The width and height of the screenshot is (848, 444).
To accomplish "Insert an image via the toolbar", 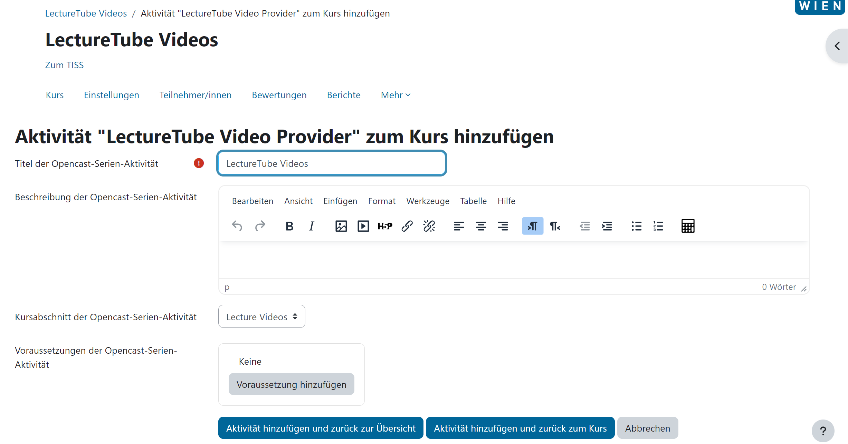I will click(x=341, y=226).
